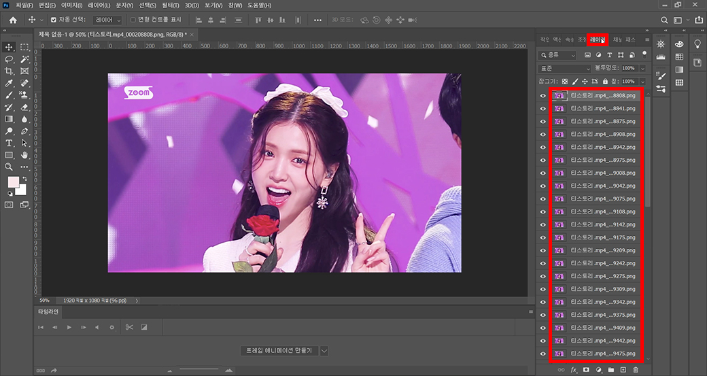Image resolution: width=707 pixels, height=376 pixels.
Task: Expand the fill slider dropdown
Action: [x=642, y=82]
